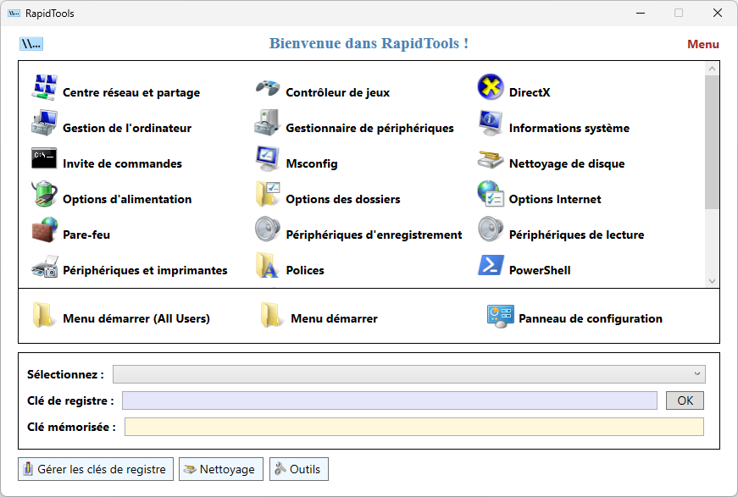Click the Pare-feu brick wall icon

coord(44,229)
